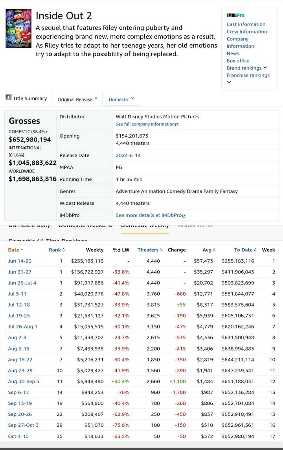
Task: Sort table by To Date column
Action: coord(245,250)
